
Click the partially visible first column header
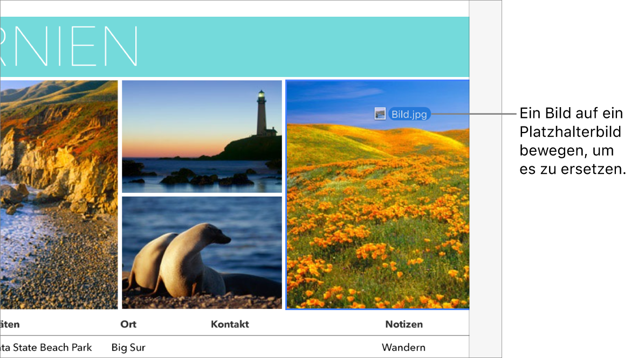pos(10,324)
